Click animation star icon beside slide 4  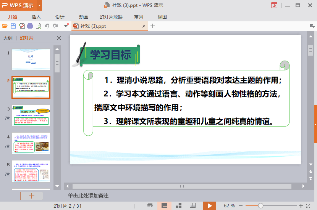8,146
